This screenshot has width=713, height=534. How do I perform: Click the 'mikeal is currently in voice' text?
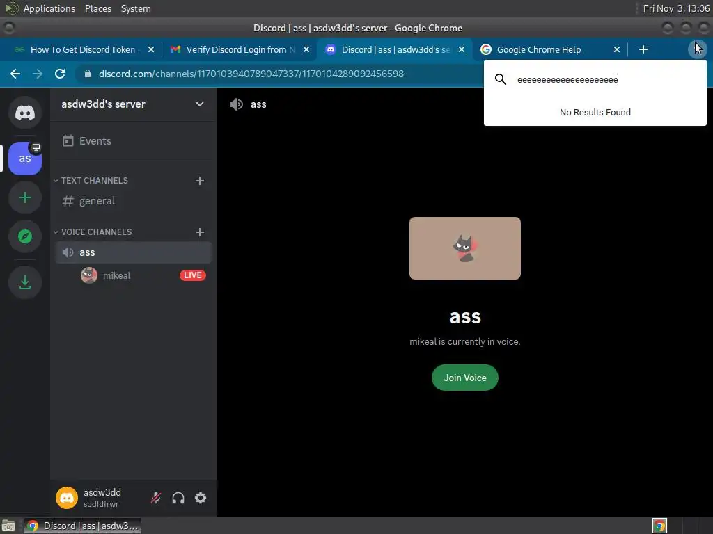tap(464, 341)
